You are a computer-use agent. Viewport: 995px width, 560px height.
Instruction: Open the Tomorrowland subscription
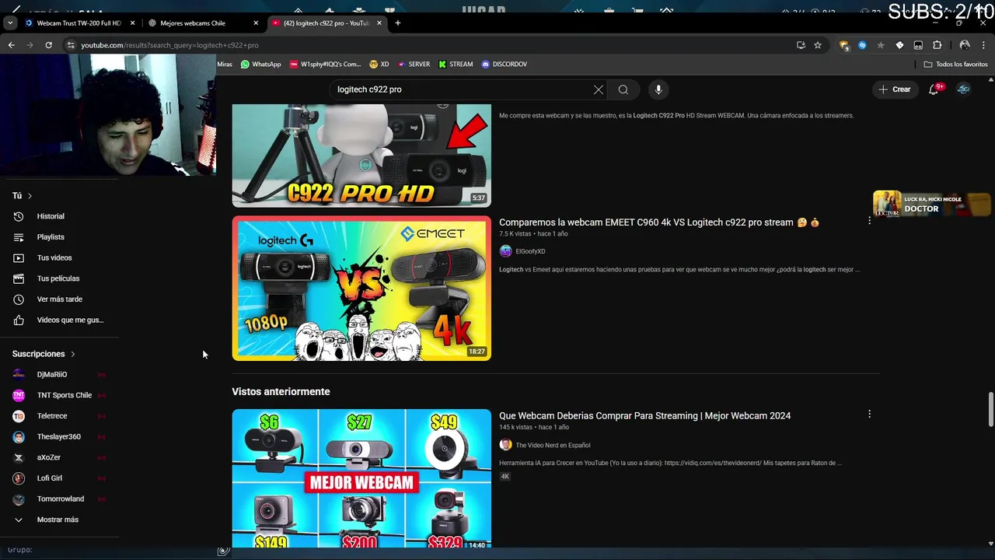[59, 499]
